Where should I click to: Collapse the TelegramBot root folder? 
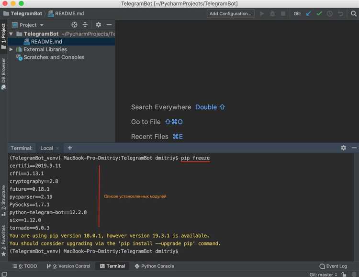pos(11,34)
